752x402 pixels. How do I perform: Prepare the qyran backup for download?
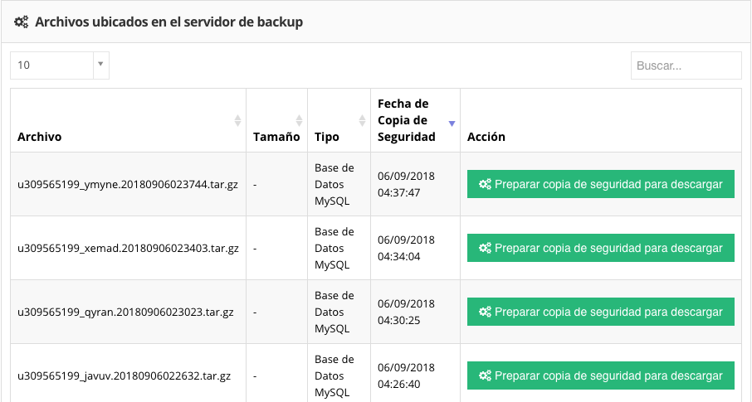[601, 312]
